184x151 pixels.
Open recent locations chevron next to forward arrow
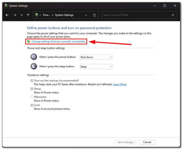click(22, 15)
